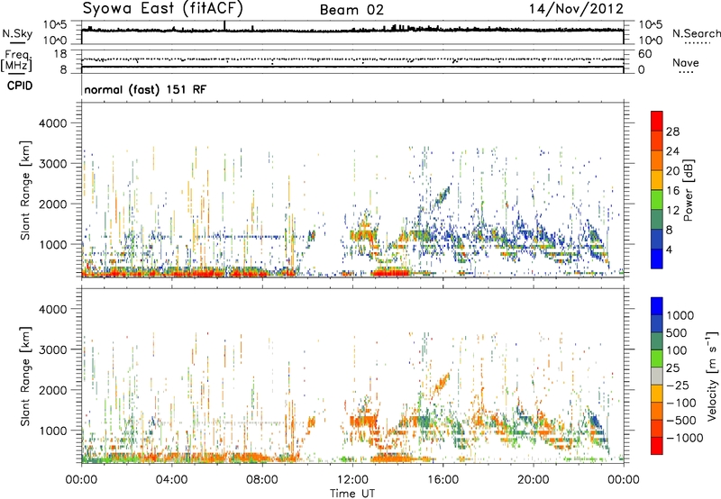The height and width of the screenshot is (499, 721).
Task: Click the 'Nave' legend label
Action: pyautogui.click(x=686, y=62)
